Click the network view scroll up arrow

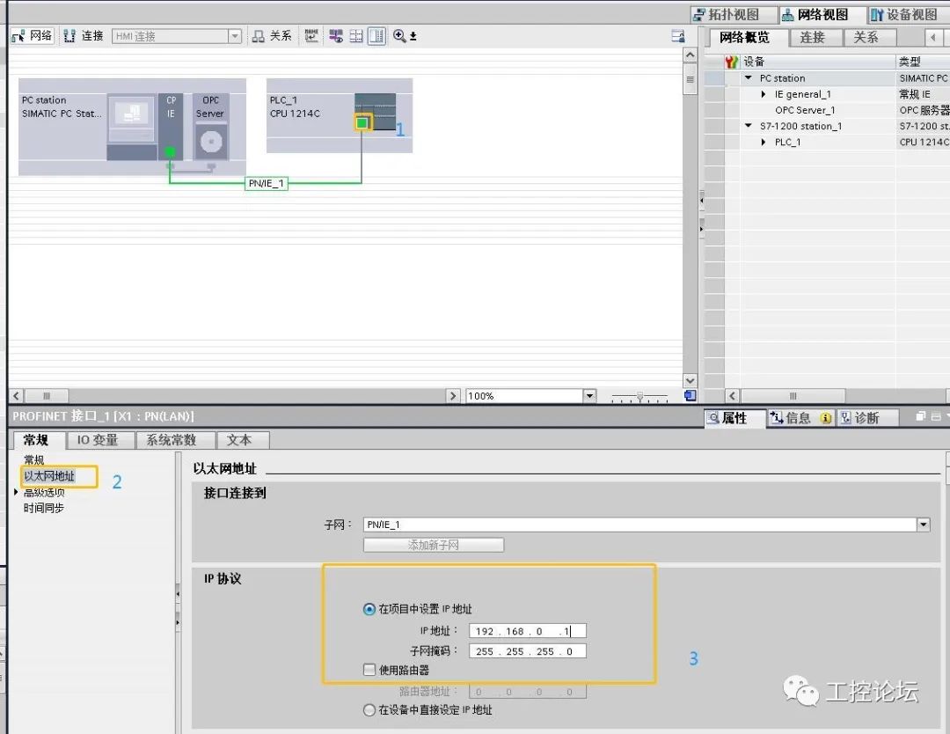[690, 55]
